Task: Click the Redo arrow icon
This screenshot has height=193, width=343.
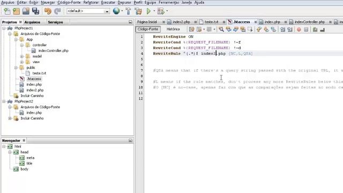Action: 57,11
